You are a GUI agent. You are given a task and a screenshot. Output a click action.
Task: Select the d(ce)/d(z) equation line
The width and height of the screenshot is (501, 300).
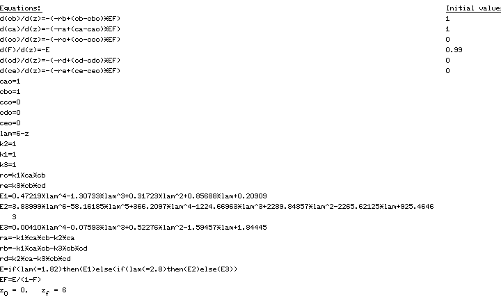tap(60, 71)
